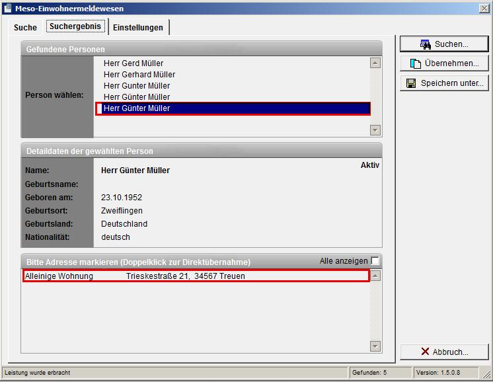Enable the Alle anzeigen checkbox

point(375,260)
